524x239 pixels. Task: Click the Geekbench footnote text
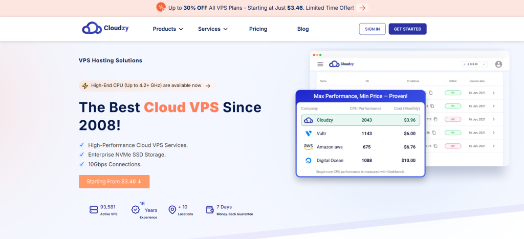[x=360, y=172]
